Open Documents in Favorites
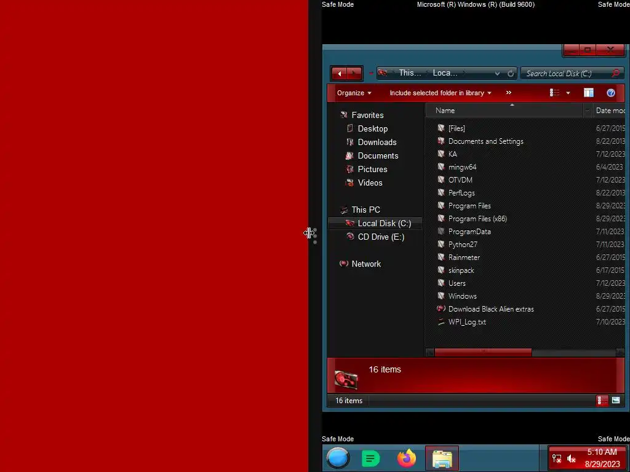 [x=378, y=155]
